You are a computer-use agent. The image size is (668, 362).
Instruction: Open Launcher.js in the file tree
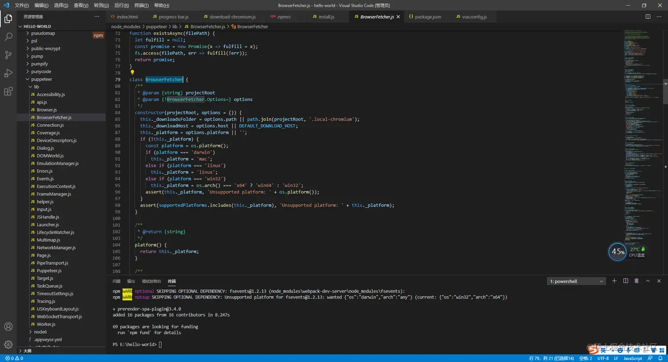coord(48,225)
